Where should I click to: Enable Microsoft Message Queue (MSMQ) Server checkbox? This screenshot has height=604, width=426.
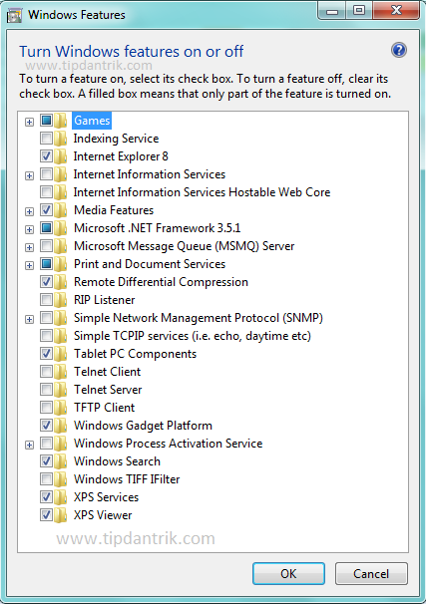(x=46, y=246)
